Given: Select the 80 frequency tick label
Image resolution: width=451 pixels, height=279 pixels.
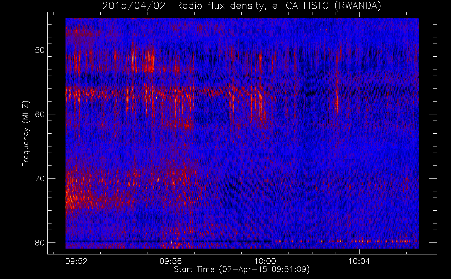Looking at the screenshot, I should click(40, 242).
